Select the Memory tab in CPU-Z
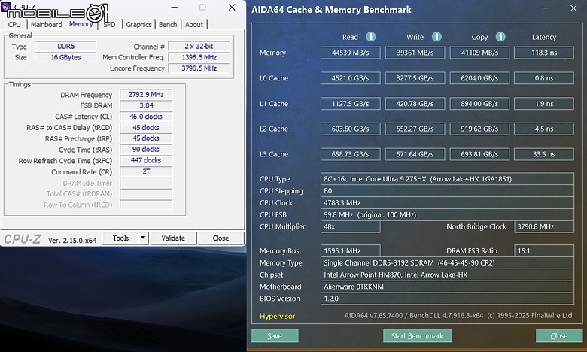The width and height of the screenshot is (587, 352). 81,24
